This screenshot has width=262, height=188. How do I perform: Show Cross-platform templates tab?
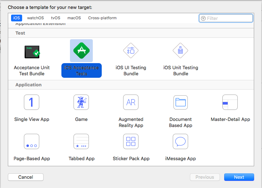pyautogui.click(x=102, y=18)
